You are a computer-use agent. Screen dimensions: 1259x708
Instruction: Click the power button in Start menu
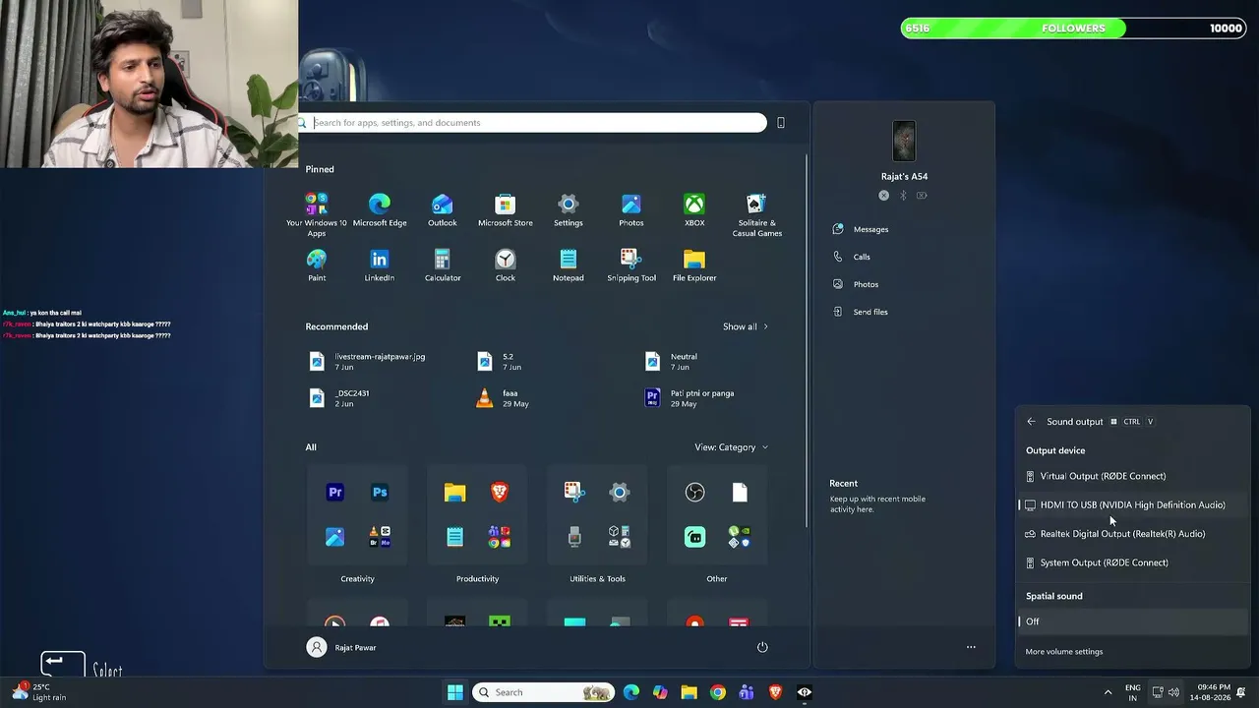tap(762, 647)
